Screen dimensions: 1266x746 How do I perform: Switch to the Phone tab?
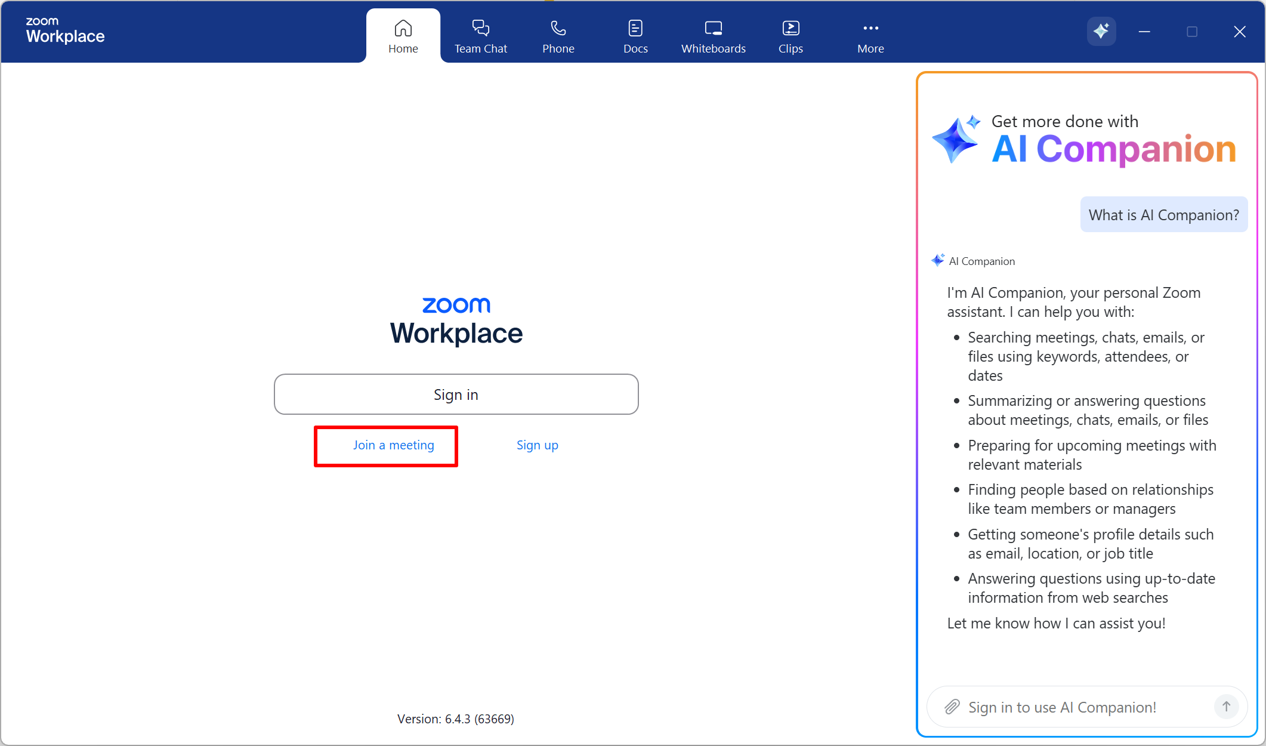tap(558, 36)
